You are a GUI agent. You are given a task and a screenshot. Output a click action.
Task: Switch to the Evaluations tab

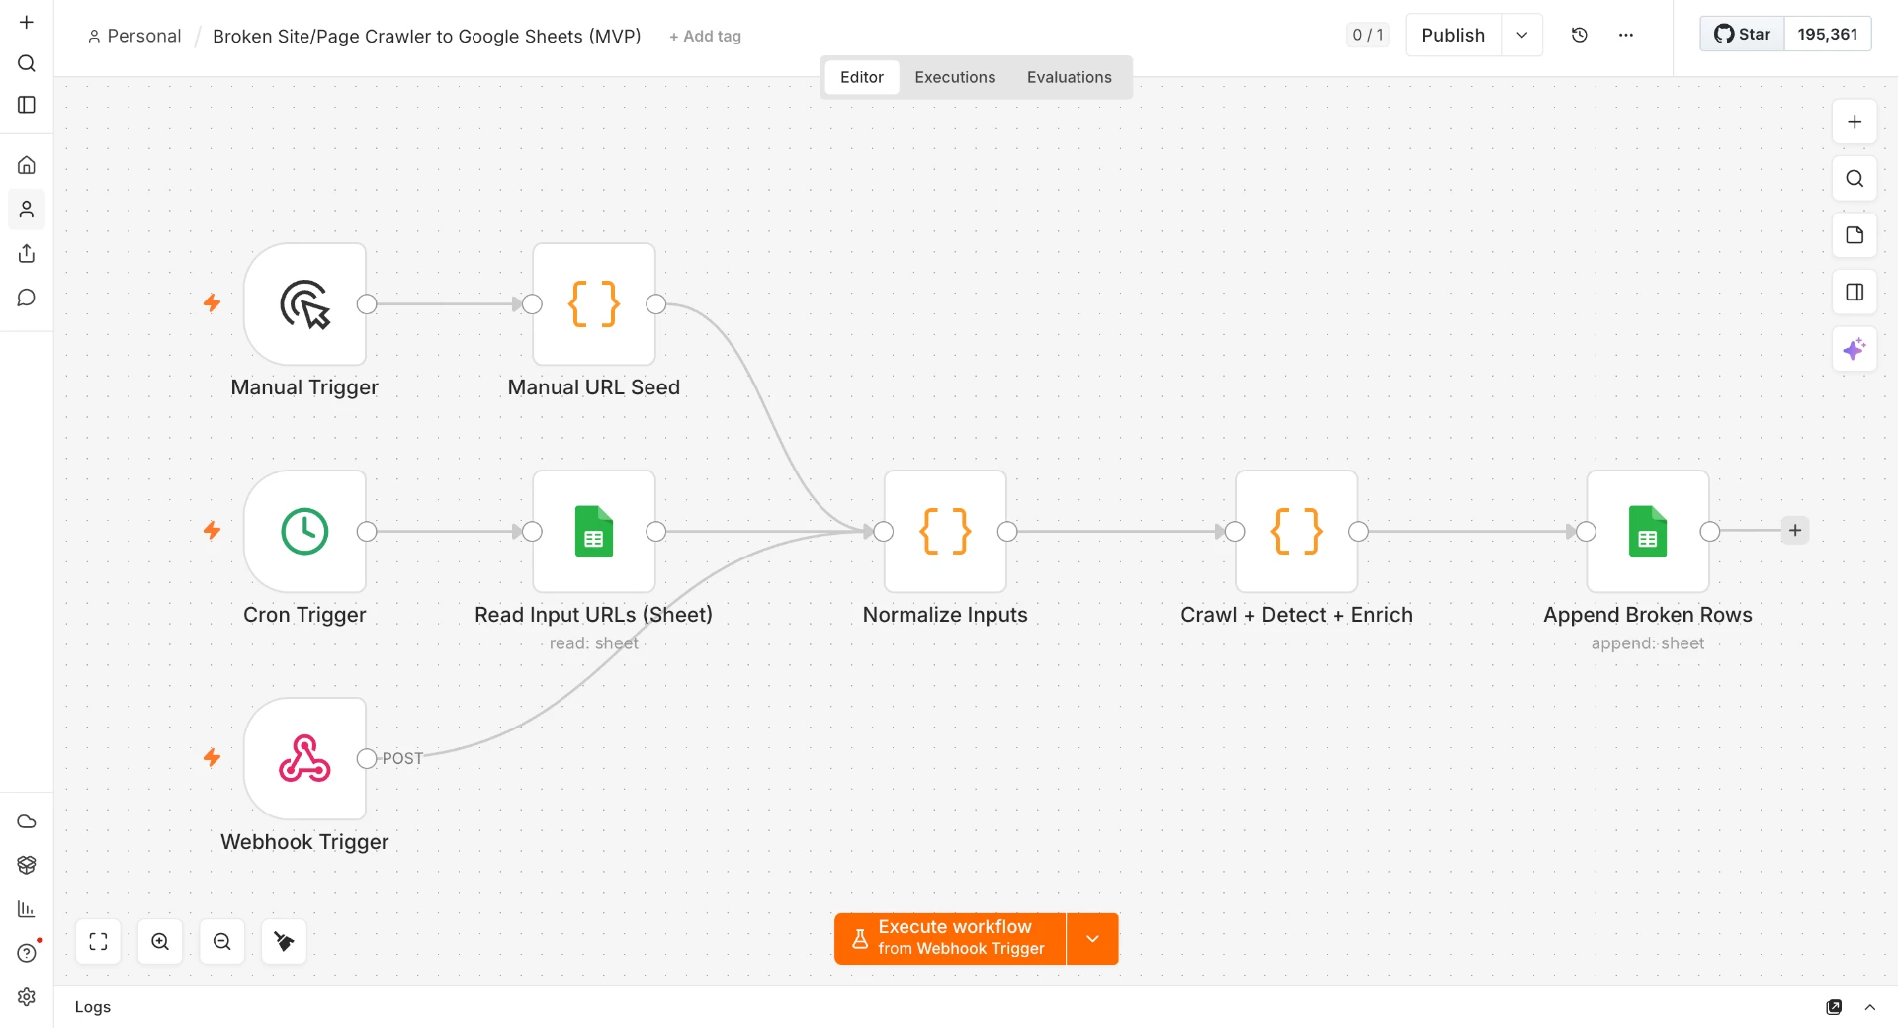[1069, 77]
